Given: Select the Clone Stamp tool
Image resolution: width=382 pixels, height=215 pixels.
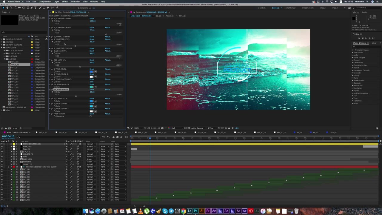Looking at the screenshot, I should (44, 8).
